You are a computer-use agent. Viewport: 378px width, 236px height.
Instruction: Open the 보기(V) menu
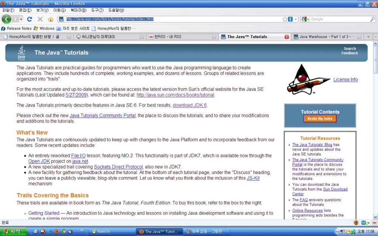coord(42,10)
